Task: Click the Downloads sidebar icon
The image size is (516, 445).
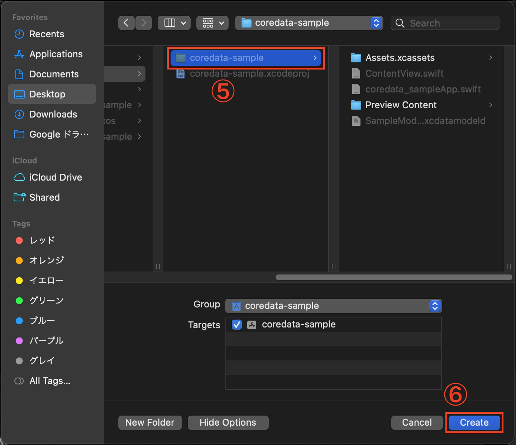Action: pos(19,114)
